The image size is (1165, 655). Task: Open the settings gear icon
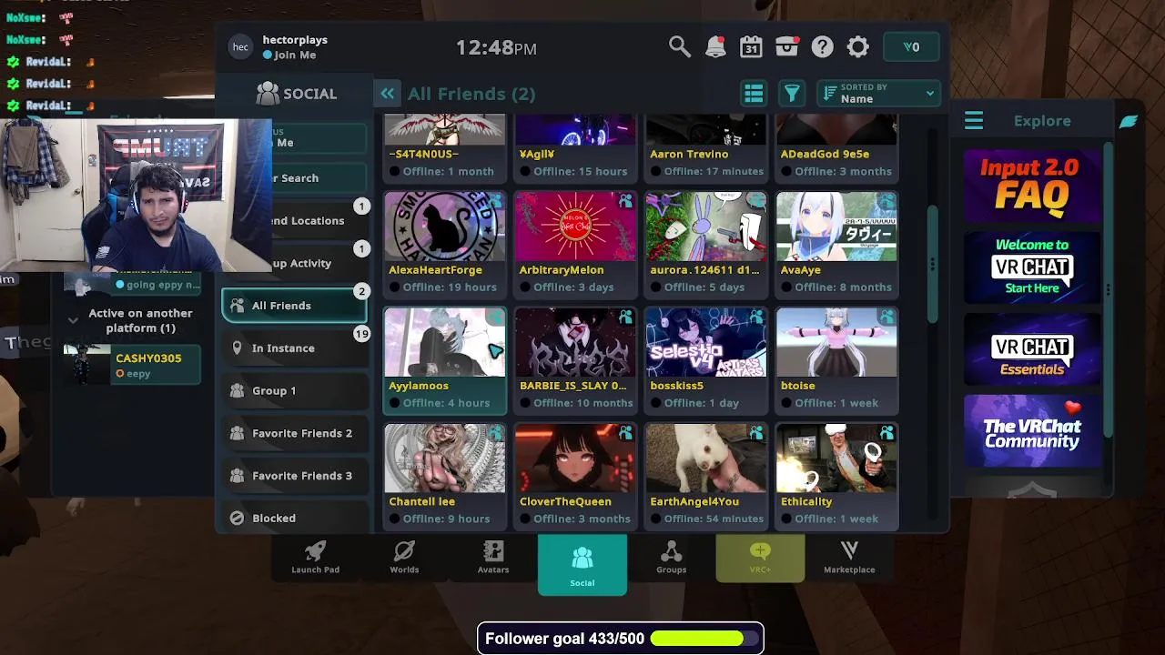coord(857,47)
